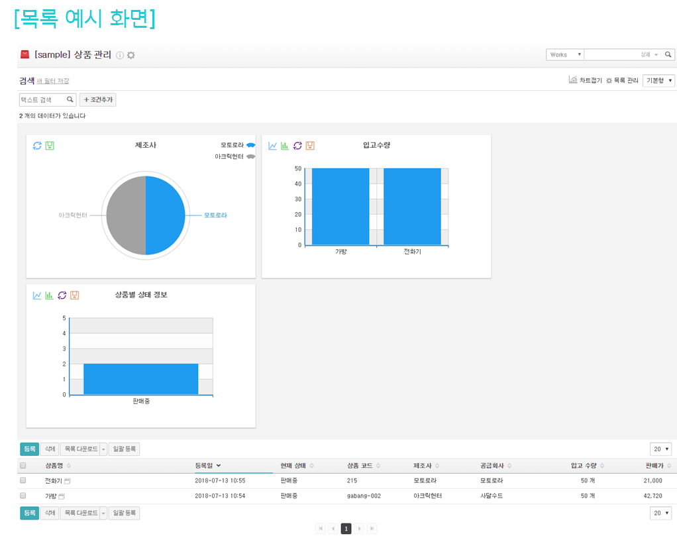
Task: Toggle the select-all checkbox in table header
Action: pyautogui.click(x=23, y=466)
